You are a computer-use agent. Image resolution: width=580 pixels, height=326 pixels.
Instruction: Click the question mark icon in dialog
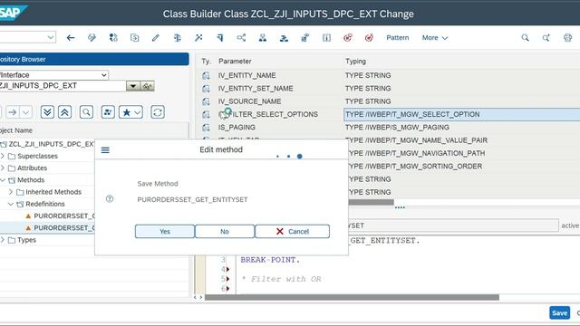pyautogui.click(x=110, y=199)
